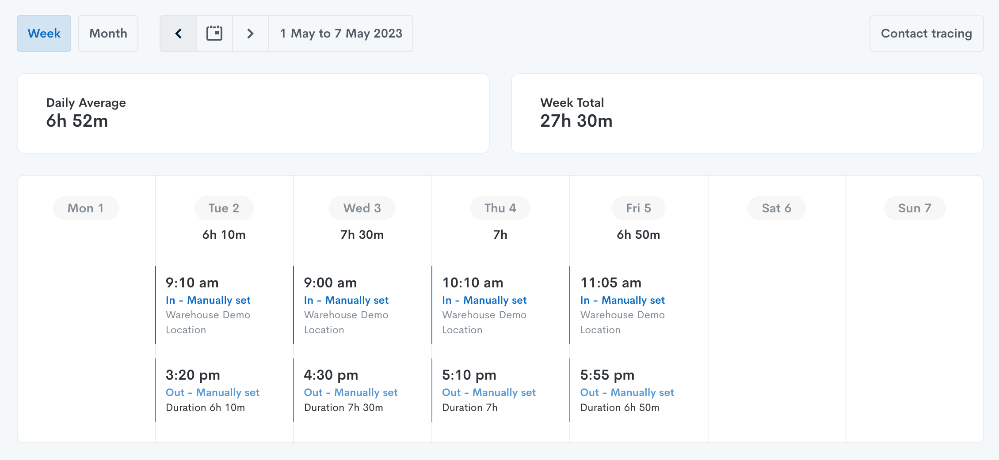Switch to Week view

44,34
